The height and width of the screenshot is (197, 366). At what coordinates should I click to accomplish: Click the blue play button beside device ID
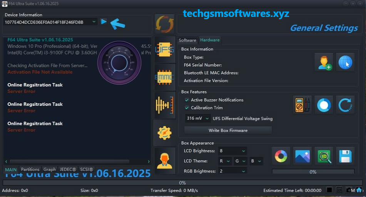coord(104,22)
